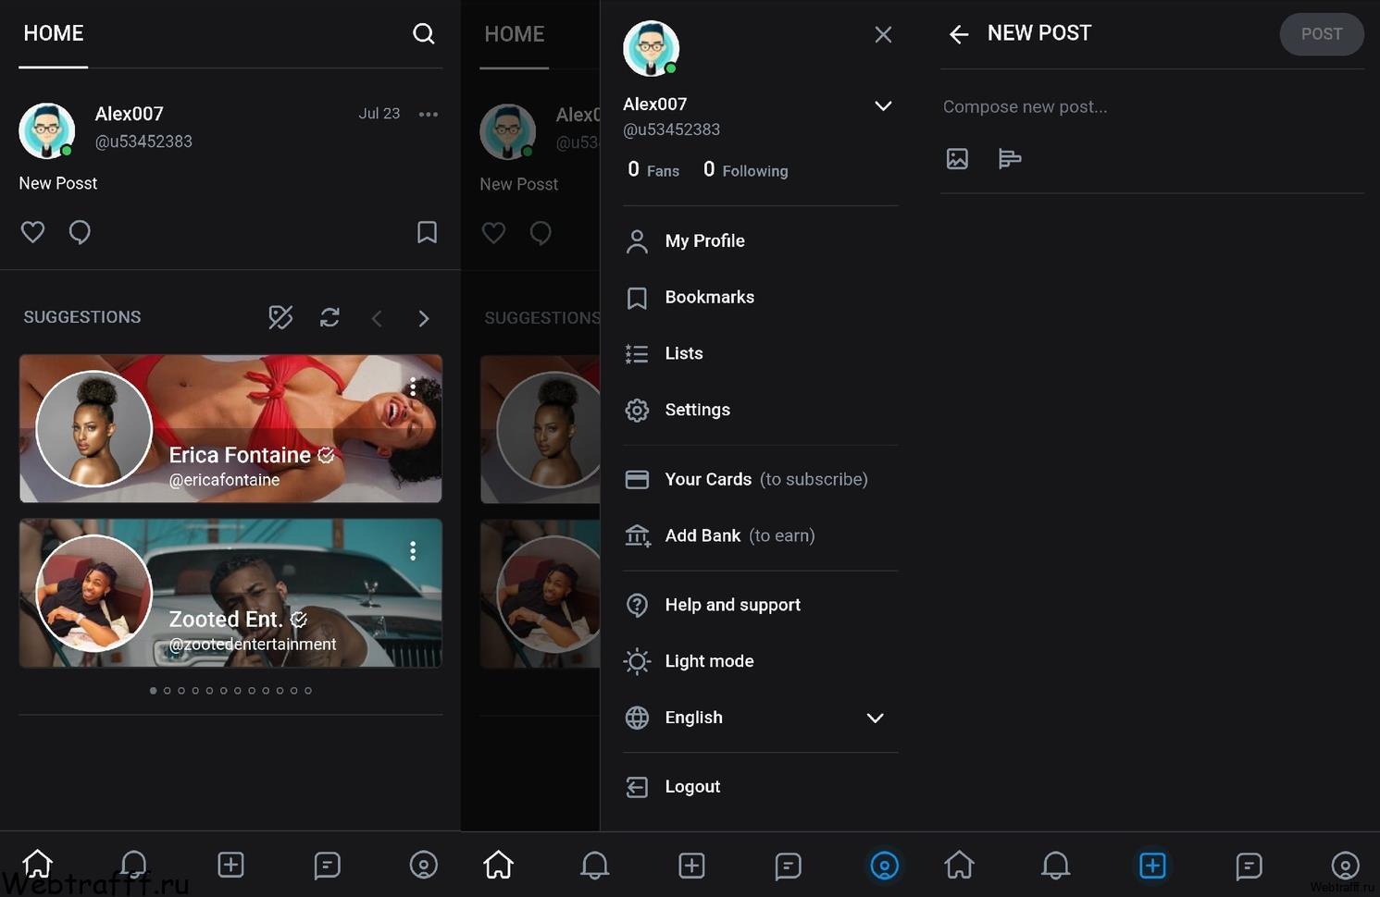The image size is (1380, 897).
Task: Open Zooted Ent. suggested profile card
Action: tap(230, 593)
